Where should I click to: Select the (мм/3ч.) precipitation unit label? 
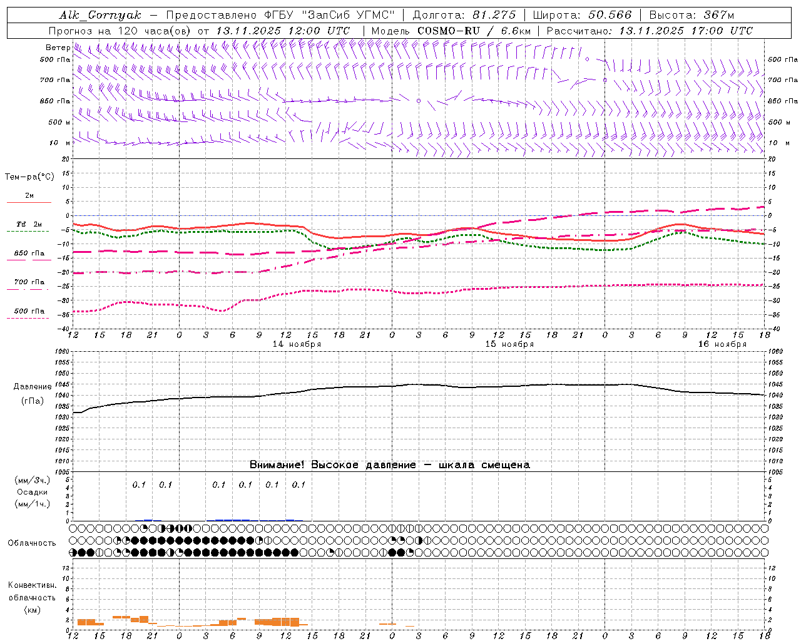point(33,480)
